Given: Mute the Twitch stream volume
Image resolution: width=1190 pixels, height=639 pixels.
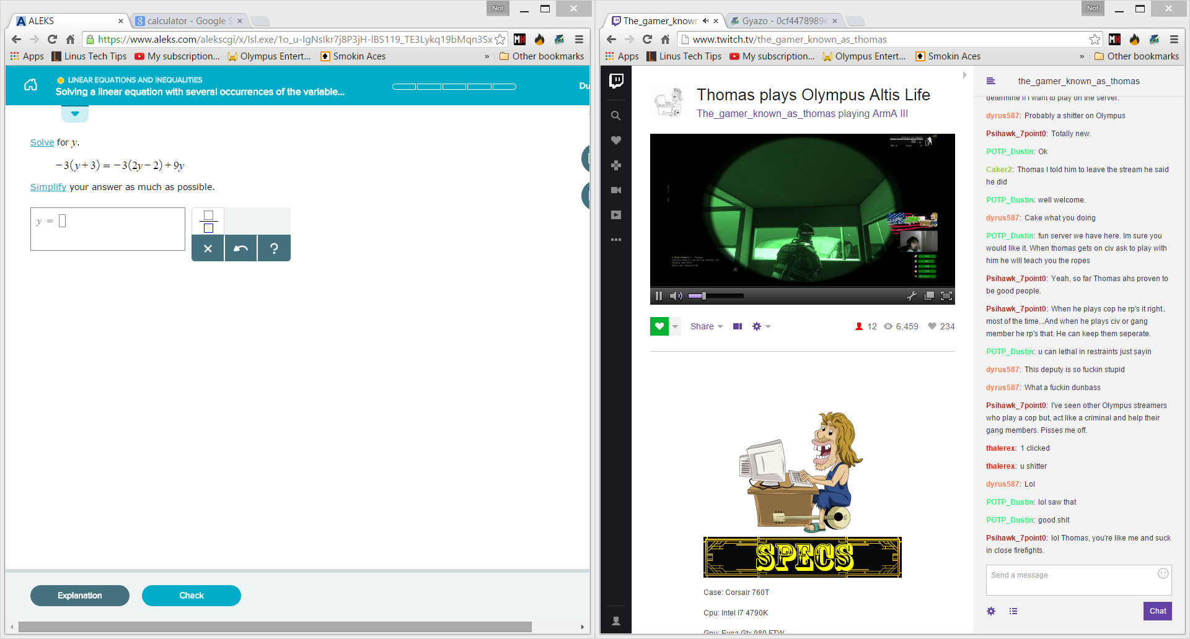Looking at the screenshot, I should click(676, 296).
